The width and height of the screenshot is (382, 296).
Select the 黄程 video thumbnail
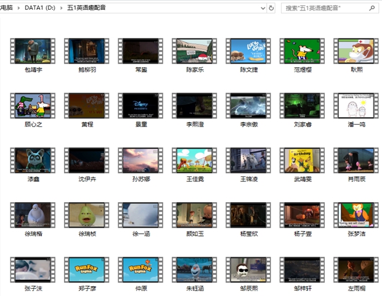pos(87,105)
